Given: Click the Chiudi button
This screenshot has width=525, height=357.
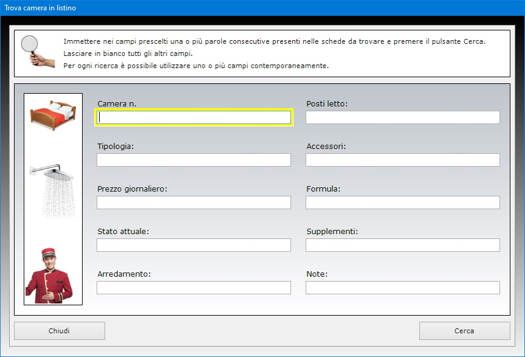Looking at the screenshot, I should coord(60,331).
